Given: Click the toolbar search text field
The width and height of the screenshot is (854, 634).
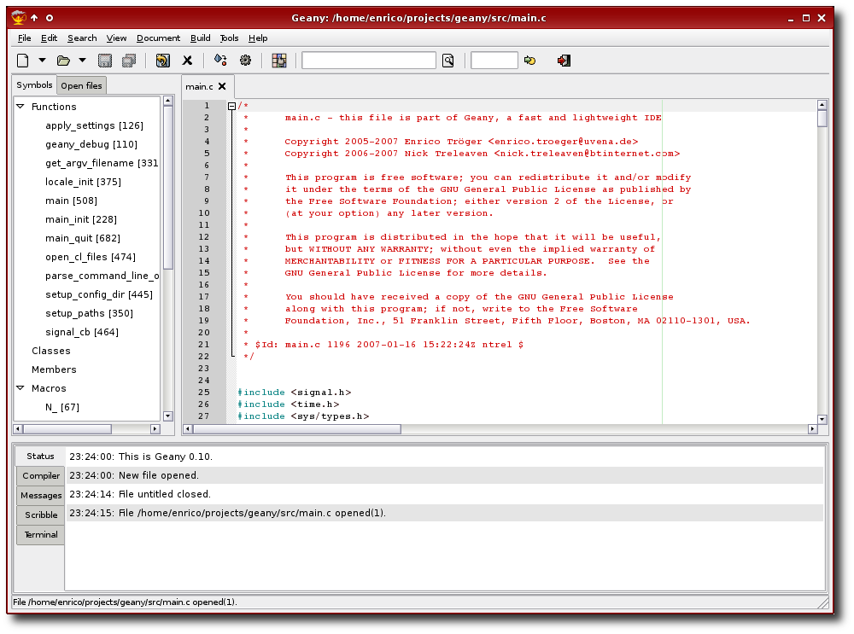Looking at the screenshot, I should pyautogui.click(x=369, y=61).
